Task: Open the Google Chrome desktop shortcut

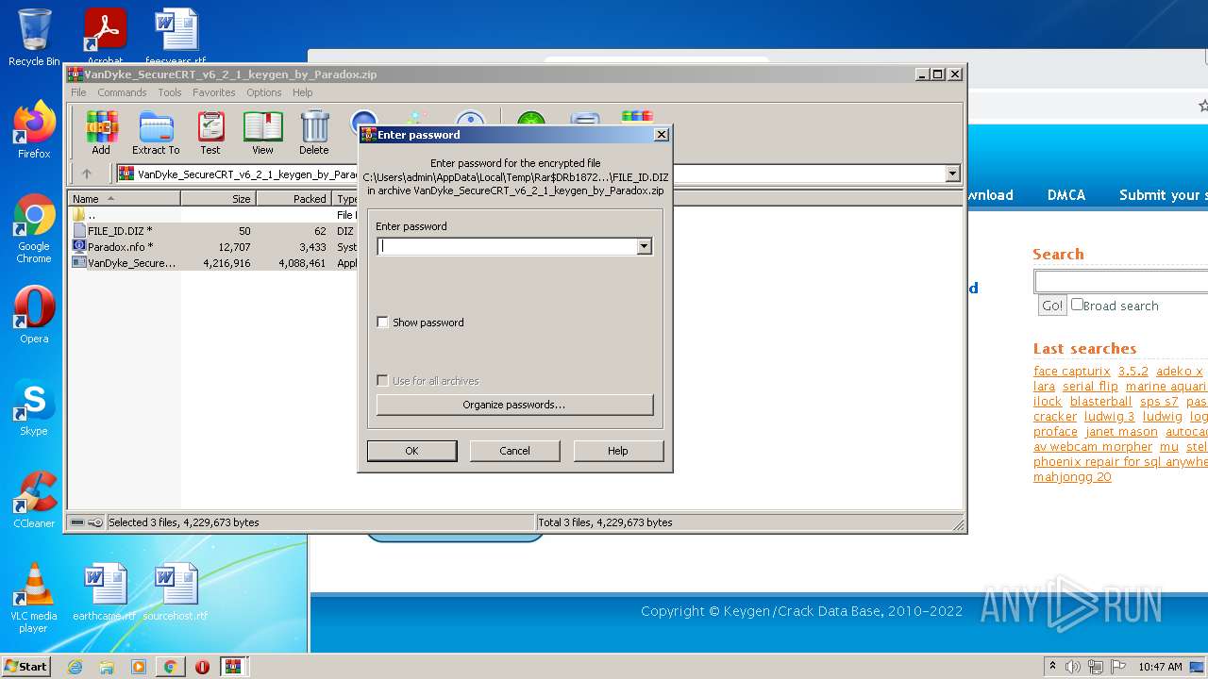Action: click(x=34, y=229)
